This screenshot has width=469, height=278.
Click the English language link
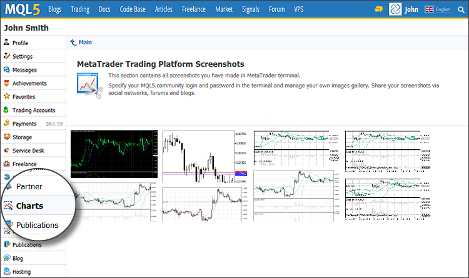[443, 9]
